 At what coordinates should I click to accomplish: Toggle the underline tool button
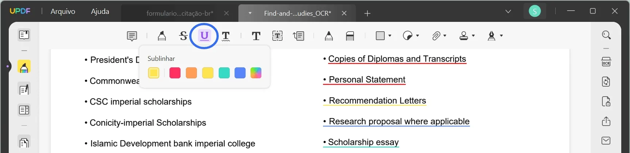point(205,36)
